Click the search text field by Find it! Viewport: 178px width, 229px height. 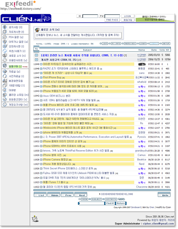coord(92,203)
